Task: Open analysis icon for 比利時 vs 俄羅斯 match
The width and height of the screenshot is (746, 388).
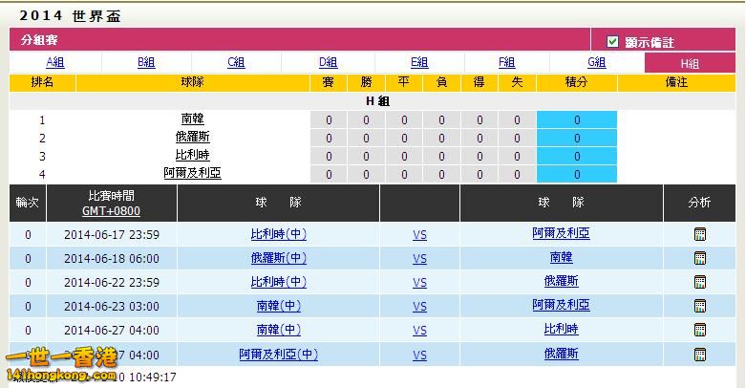Action: tap(700, 282)
